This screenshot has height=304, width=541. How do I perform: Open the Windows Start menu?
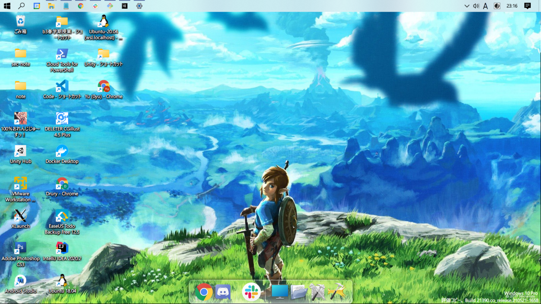pyautogui.click(x=7, y=6)
